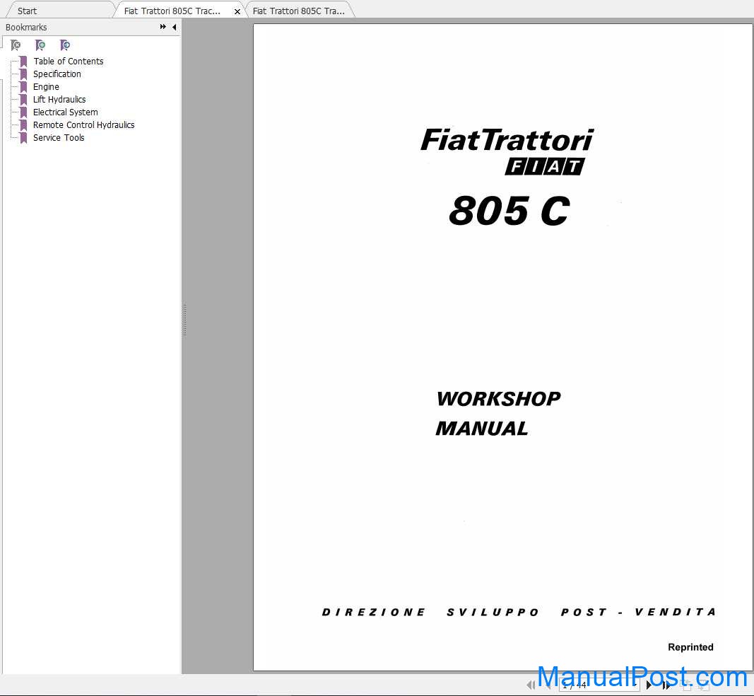The image size is (754, 696).
Task: Click bookmark ribbon icon beside Service Tools
Action: [23, 138]
